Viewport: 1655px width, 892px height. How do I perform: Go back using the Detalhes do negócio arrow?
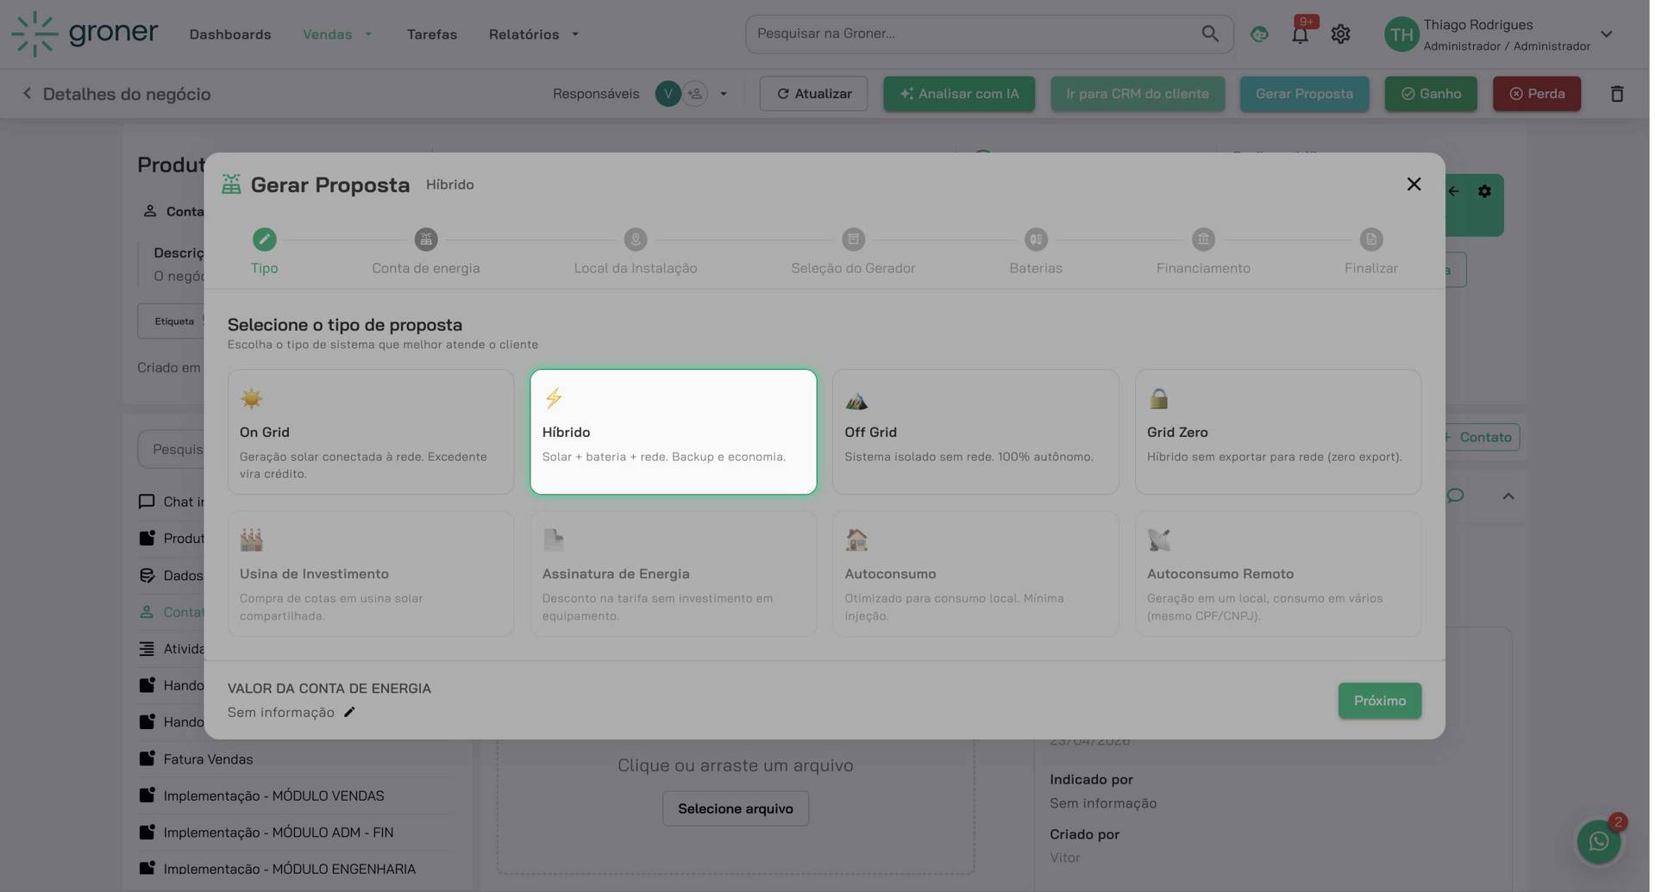[27, 94]
